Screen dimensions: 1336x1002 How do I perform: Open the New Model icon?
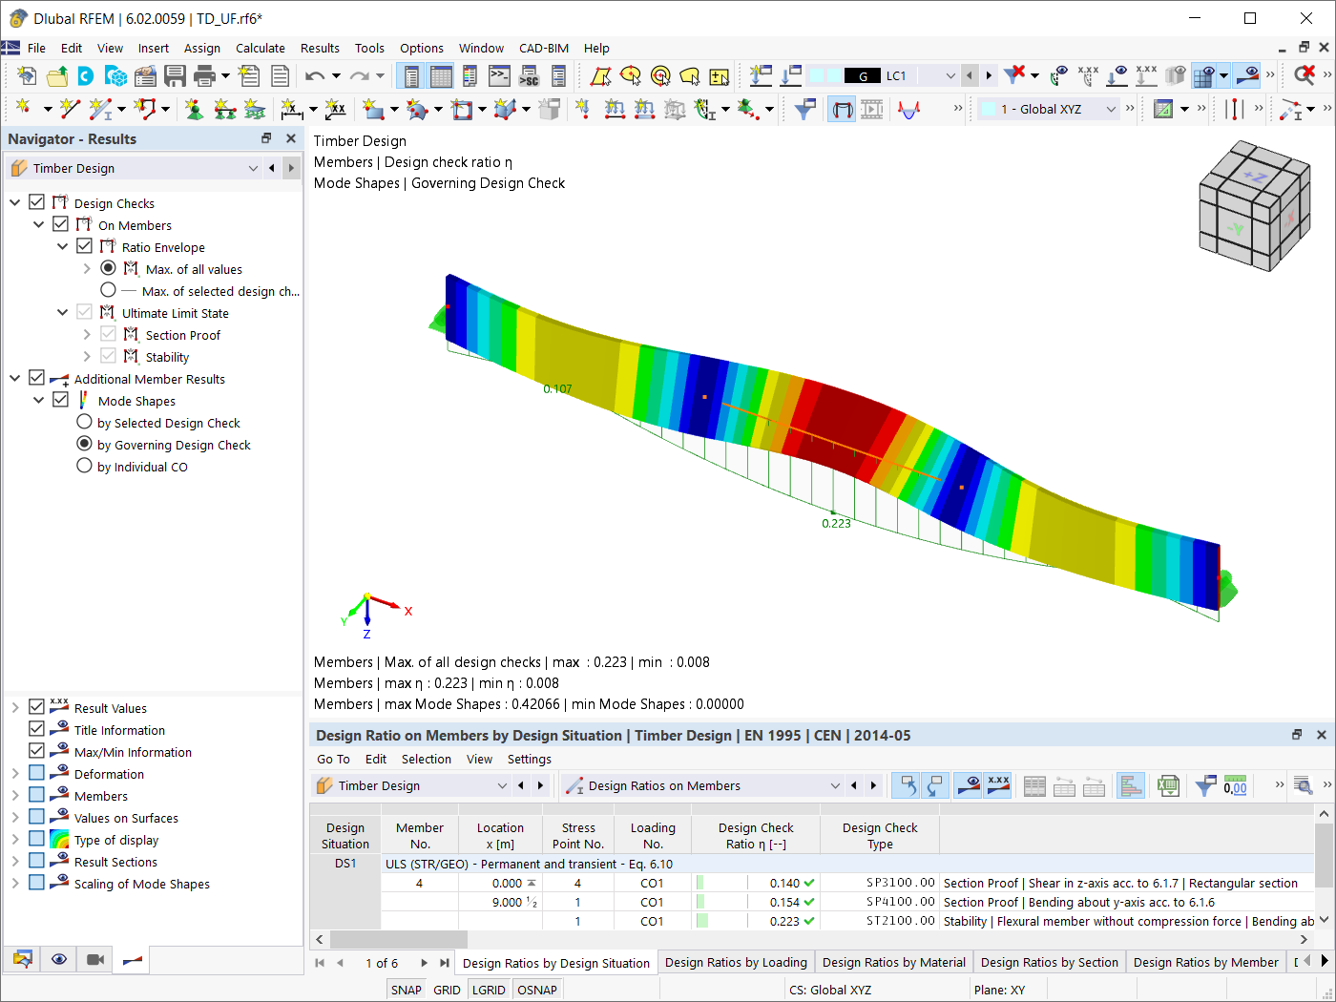coord(26,75)
